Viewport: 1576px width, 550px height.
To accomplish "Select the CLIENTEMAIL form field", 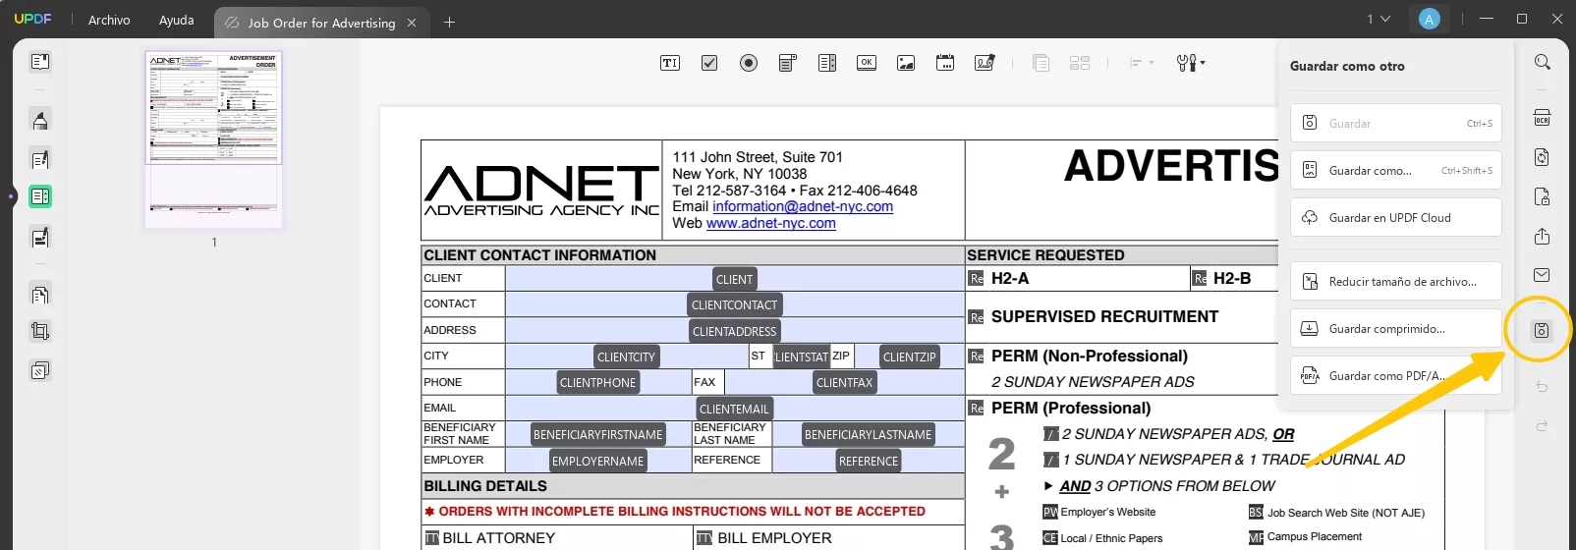I will 735,409.
